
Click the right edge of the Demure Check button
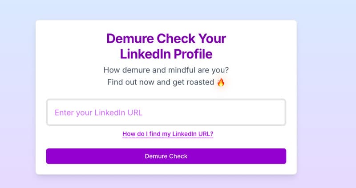click(x=279, y=156)
